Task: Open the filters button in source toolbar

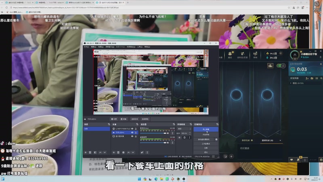Action: pyautogui.click(x=124, y=119)
